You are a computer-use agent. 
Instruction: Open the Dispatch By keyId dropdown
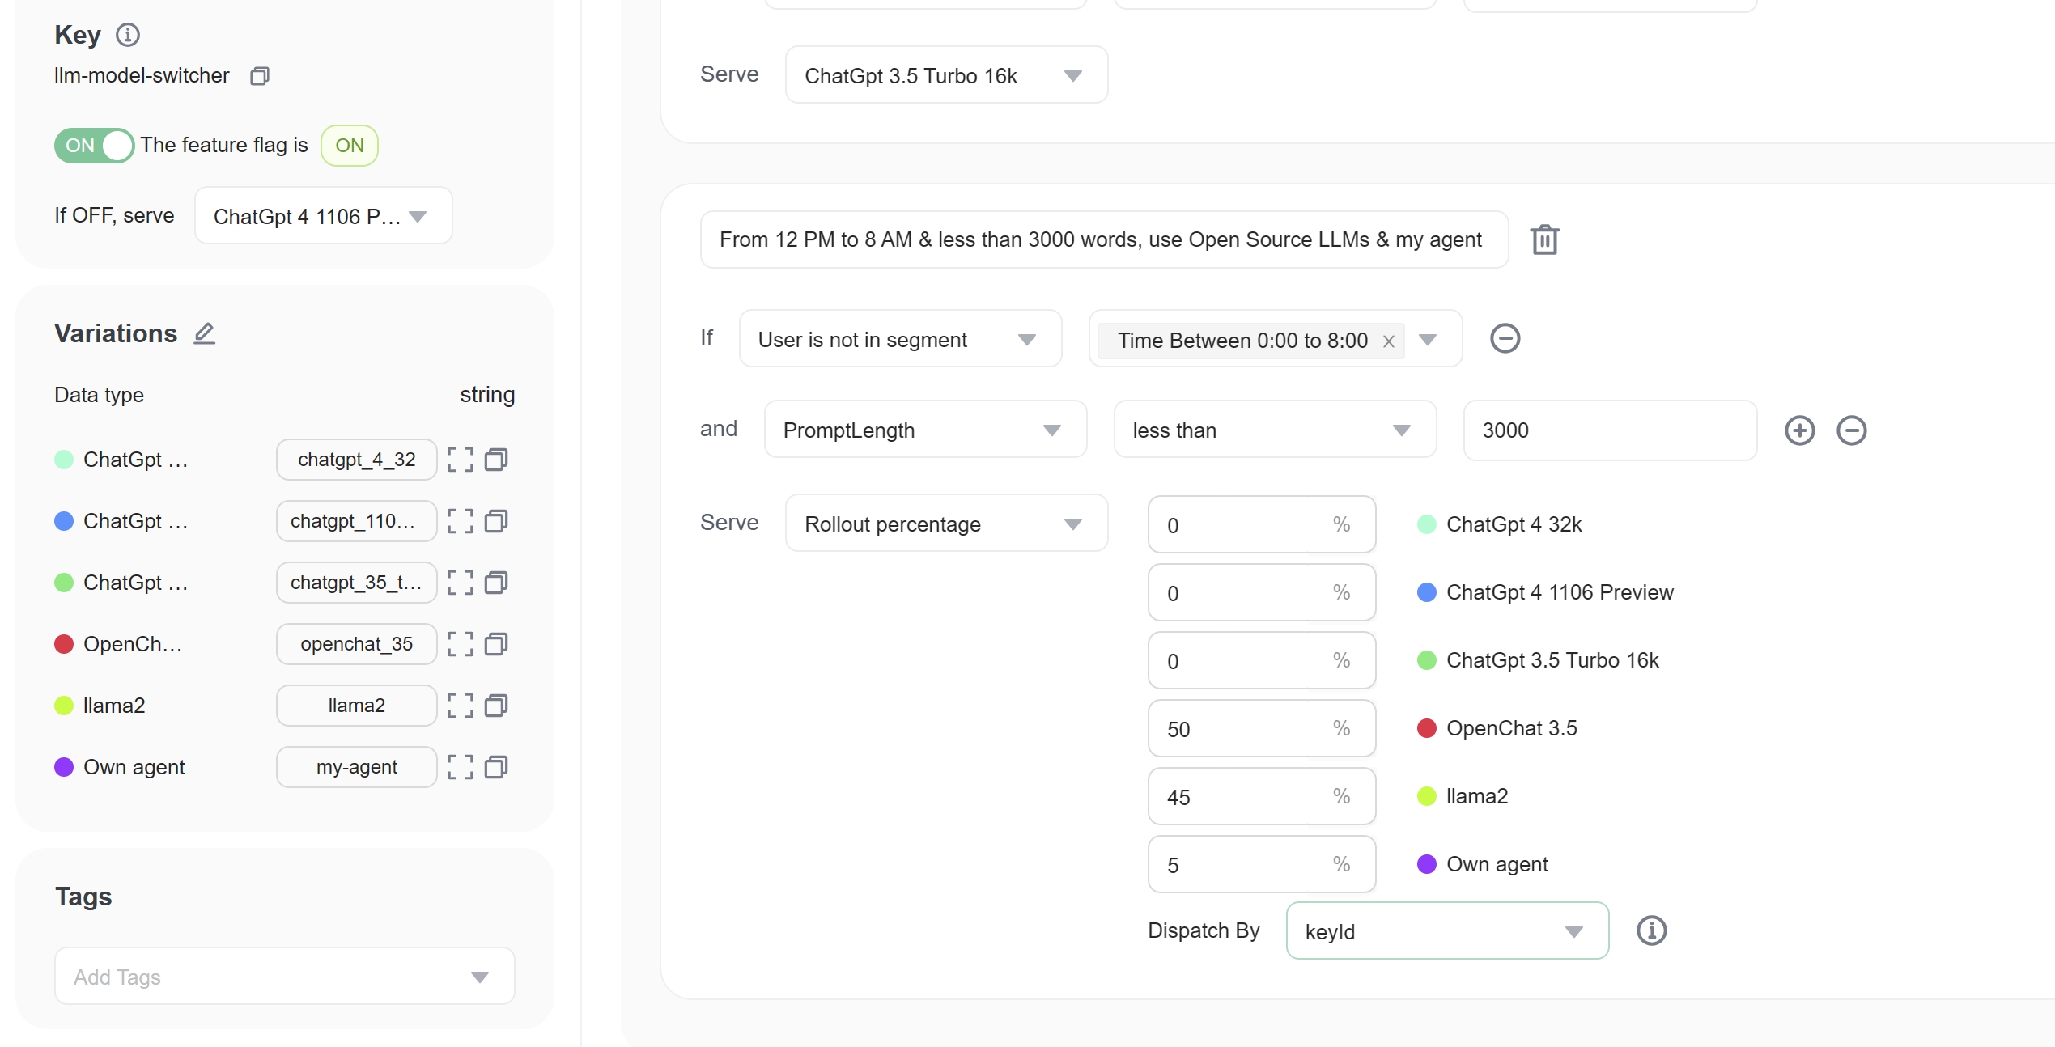(x=1448, y=931)
